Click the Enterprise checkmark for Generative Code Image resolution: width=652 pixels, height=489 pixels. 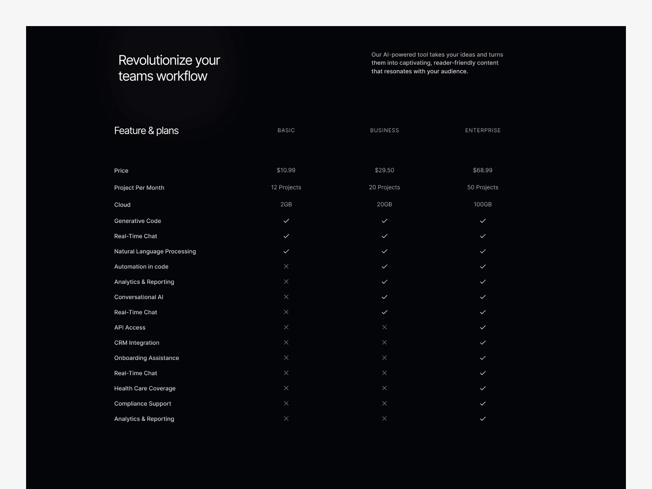pyautogui.click(x=483, y=221)
